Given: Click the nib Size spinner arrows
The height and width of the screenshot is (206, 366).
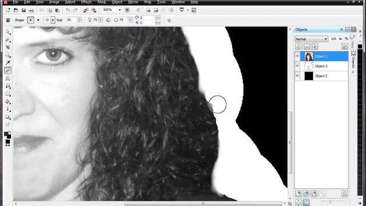Looking at the screenshot, I should [79, 20].
